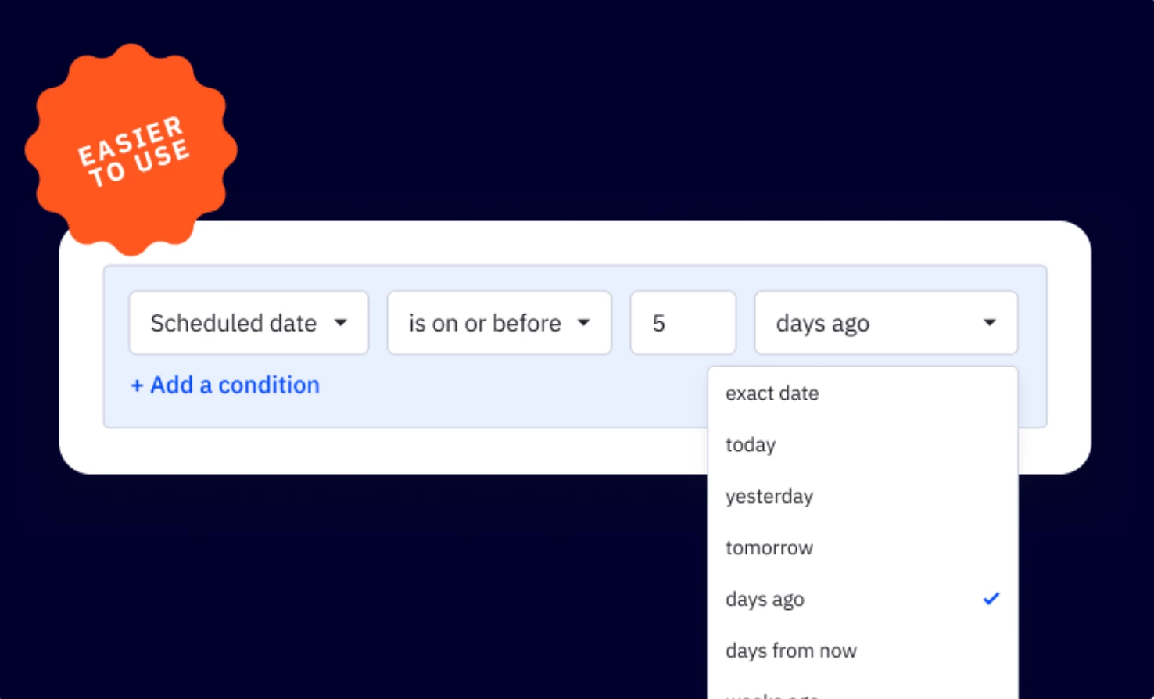Click the "Scheduled date" field label text
Screen dimensions: 1154x699
click(x=235, y=322)
